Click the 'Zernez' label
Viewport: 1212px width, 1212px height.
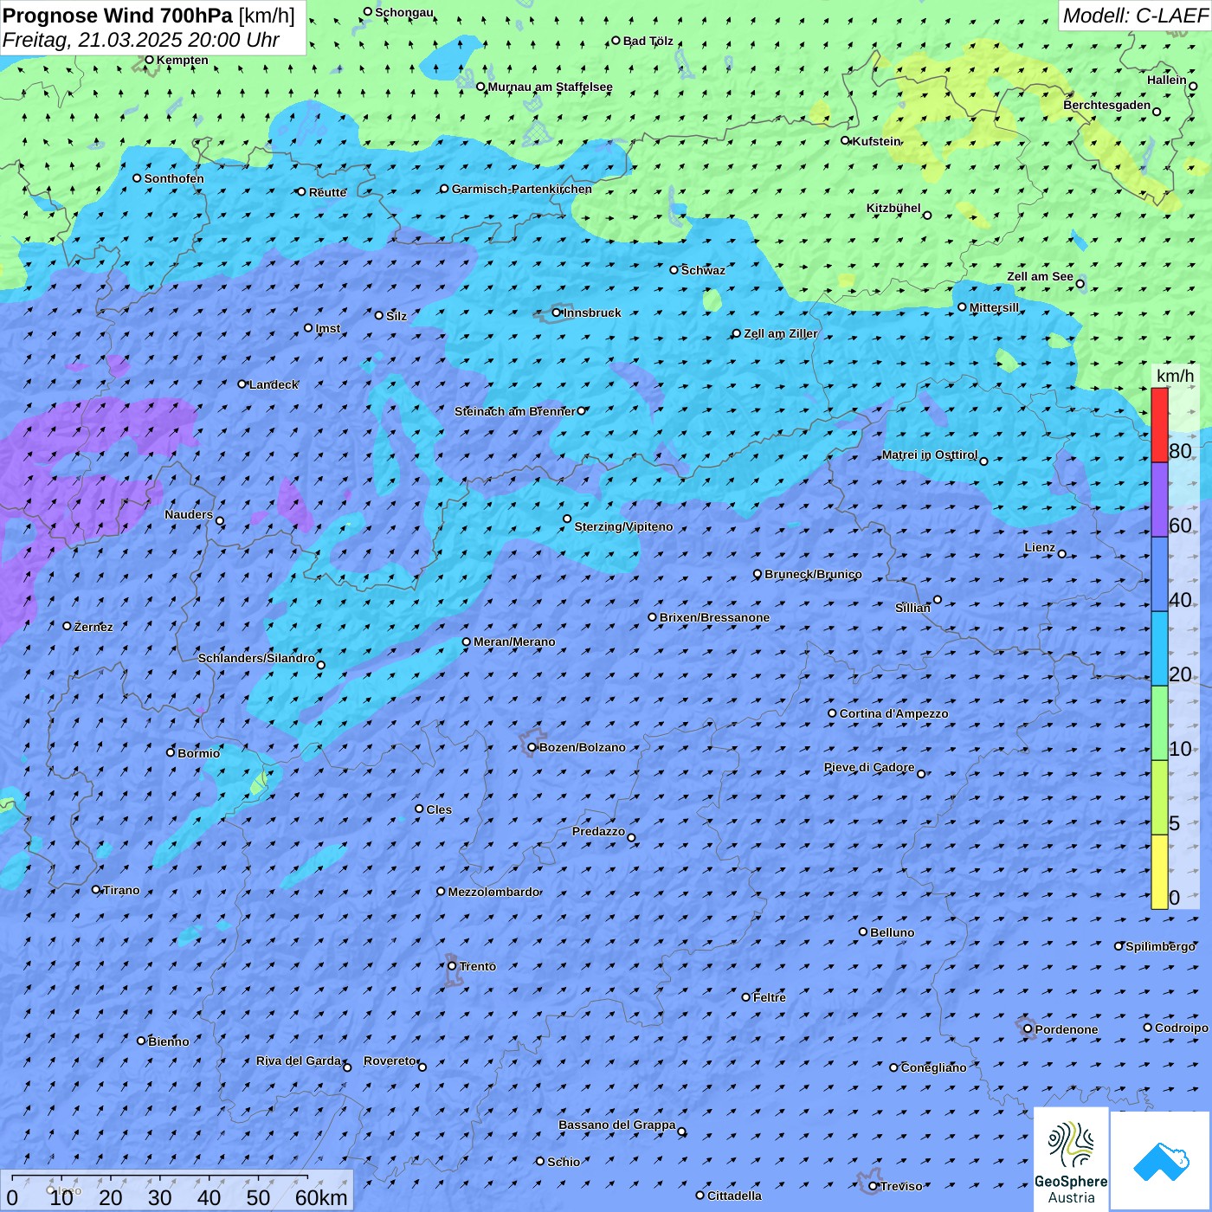pos(93,628)
